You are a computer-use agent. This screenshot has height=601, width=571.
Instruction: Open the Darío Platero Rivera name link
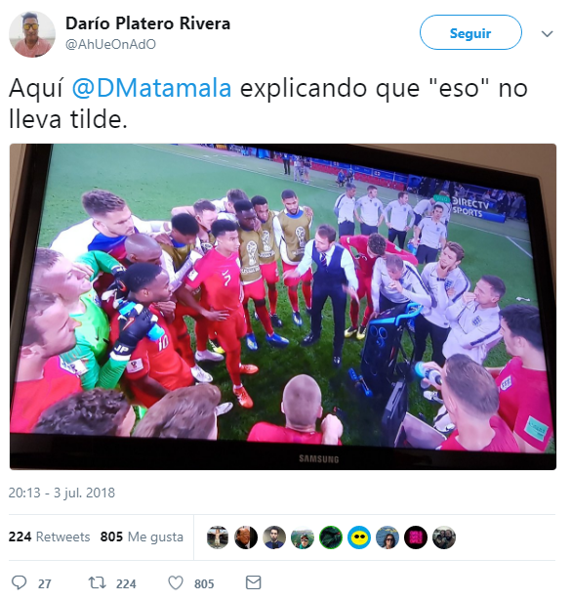click(x=147, y=23)
